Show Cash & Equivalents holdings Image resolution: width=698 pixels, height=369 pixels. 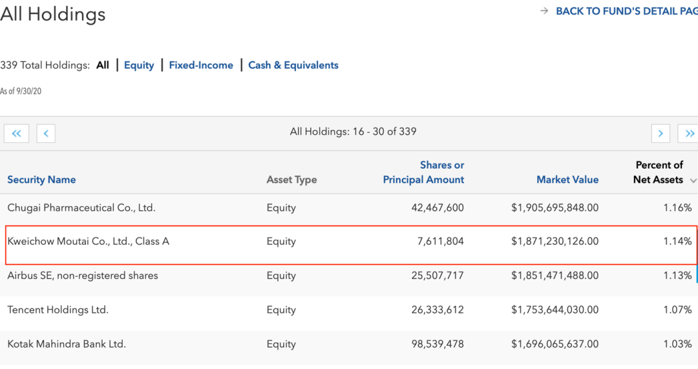[293, 65]
